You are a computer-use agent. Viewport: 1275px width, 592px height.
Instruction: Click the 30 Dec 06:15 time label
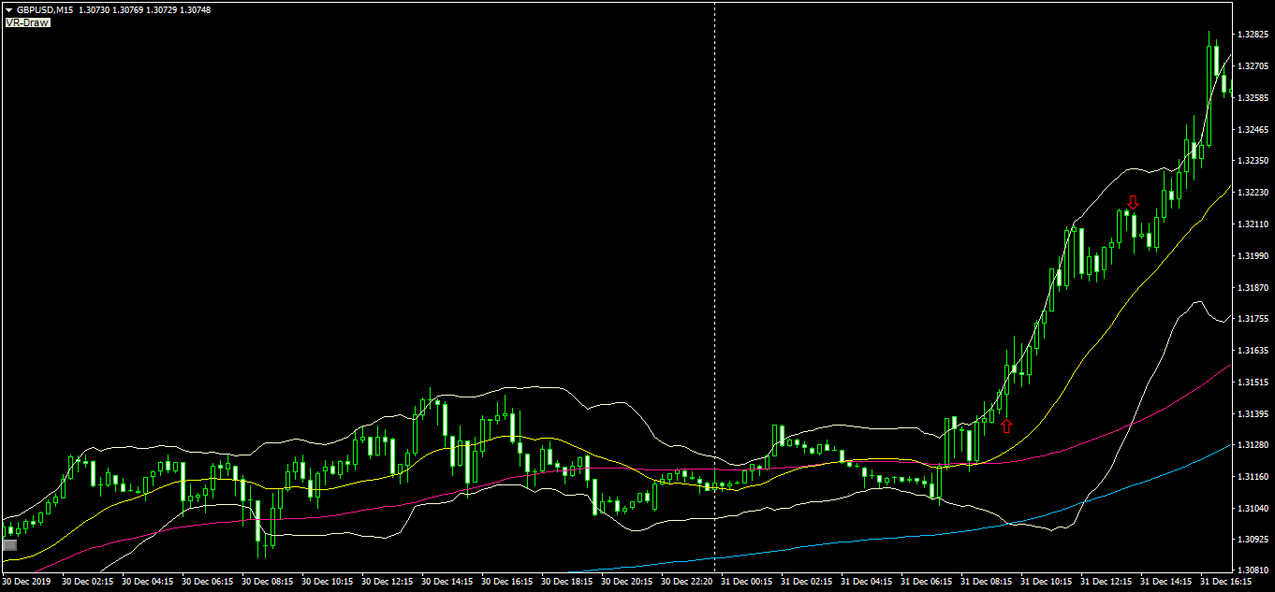(207, 582)
